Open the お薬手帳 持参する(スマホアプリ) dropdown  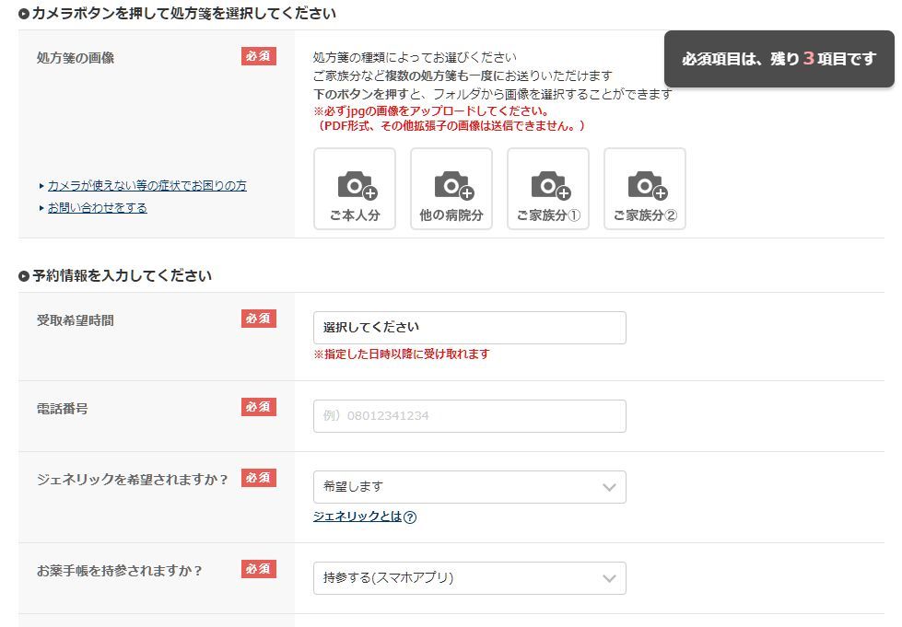click(x=469, y=578)
